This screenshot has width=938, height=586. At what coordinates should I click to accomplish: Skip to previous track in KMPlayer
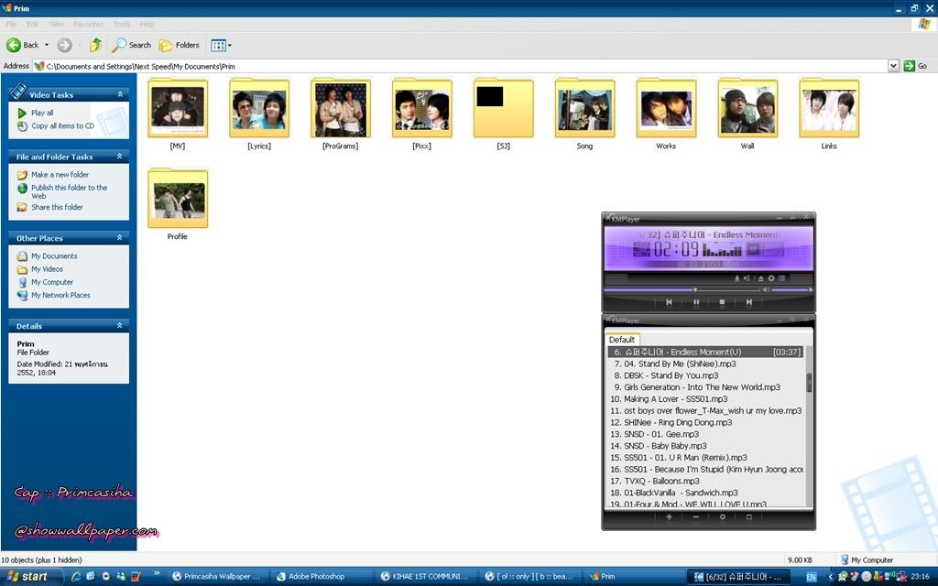[669, 302]
